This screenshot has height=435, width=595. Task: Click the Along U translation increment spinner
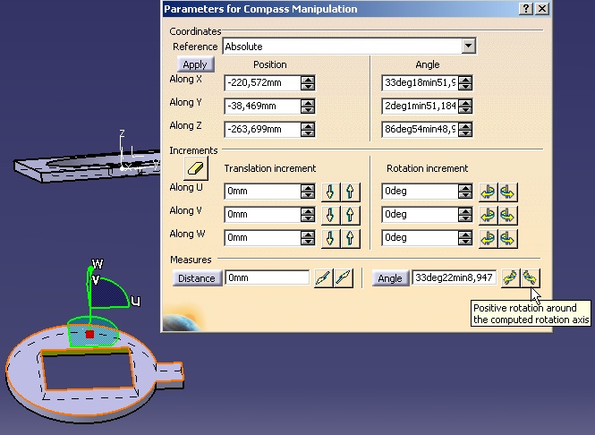click(308, 192)
